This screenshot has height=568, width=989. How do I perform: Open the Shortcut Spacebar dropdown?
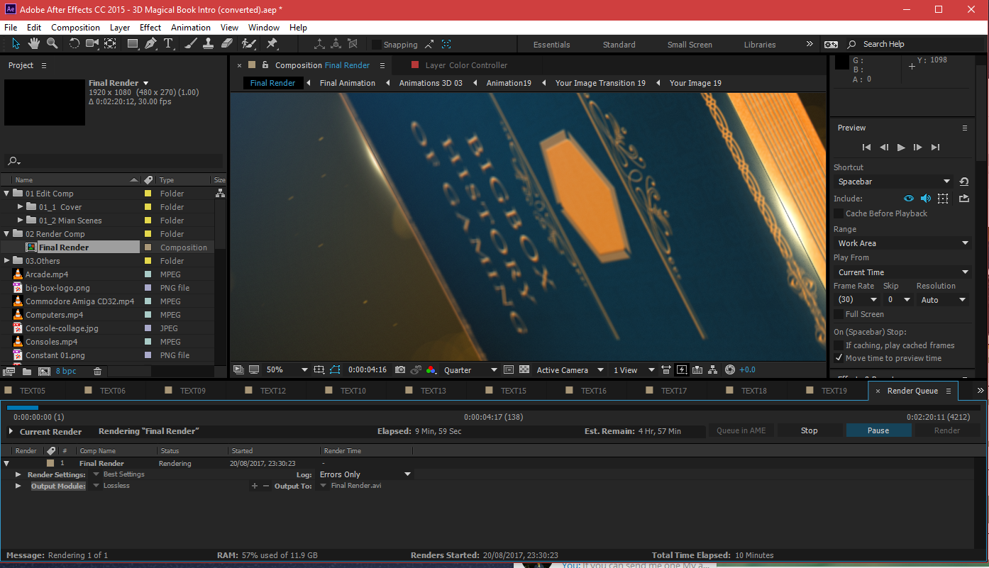point(893,182)
